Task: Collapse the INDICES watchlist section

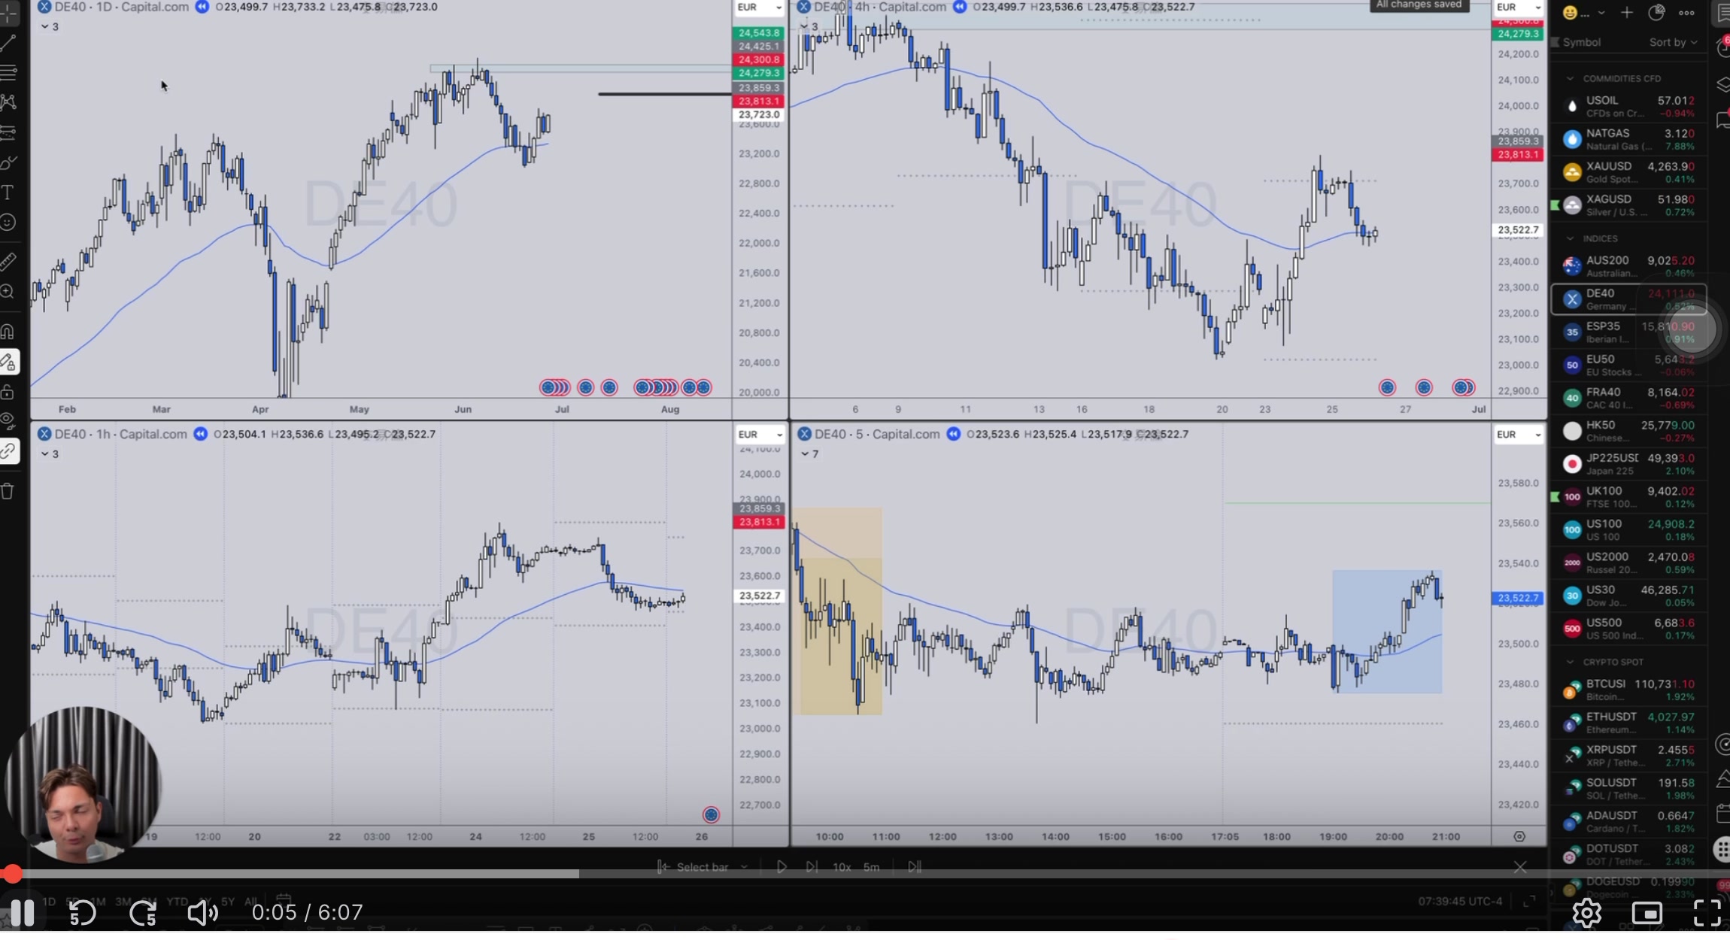Action: click(x=1570, y=238)
